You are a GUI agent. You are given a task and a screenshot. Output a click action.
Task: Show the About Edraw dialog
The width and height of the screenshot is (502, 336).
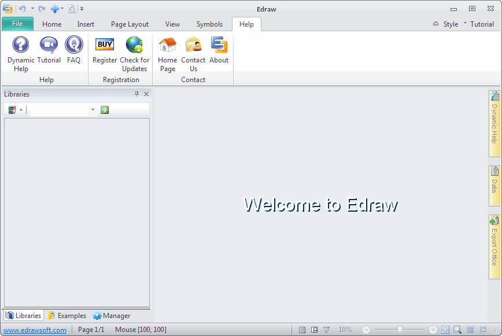pyautogui.click(x=219, y=50)
